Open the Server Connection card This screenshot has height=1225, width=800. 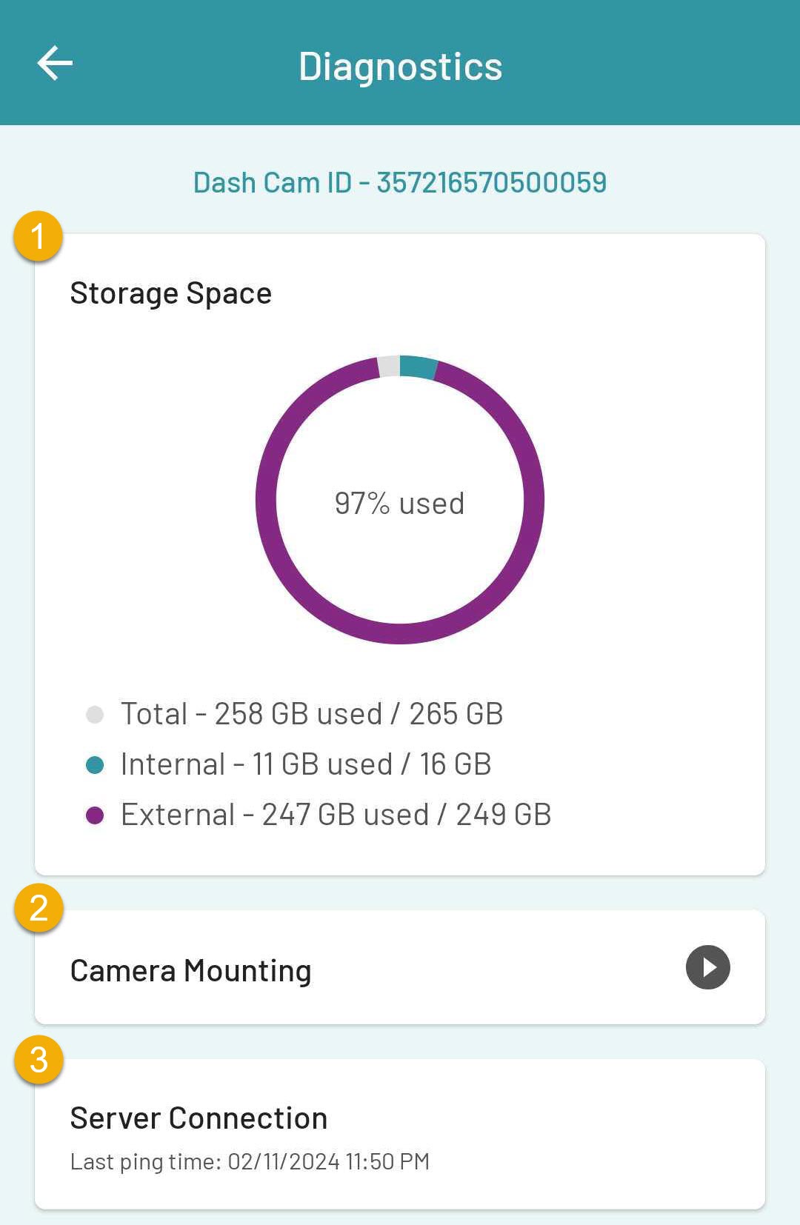point(400,1134)
